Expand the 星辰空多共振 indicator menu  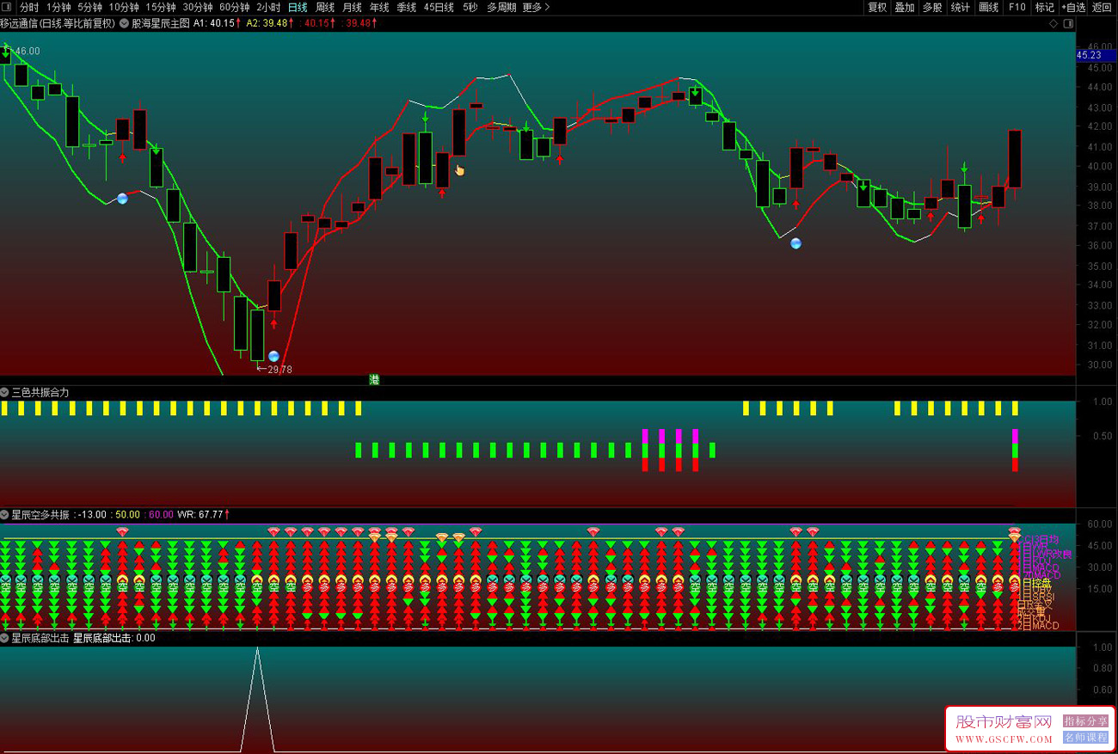[5, 515]
